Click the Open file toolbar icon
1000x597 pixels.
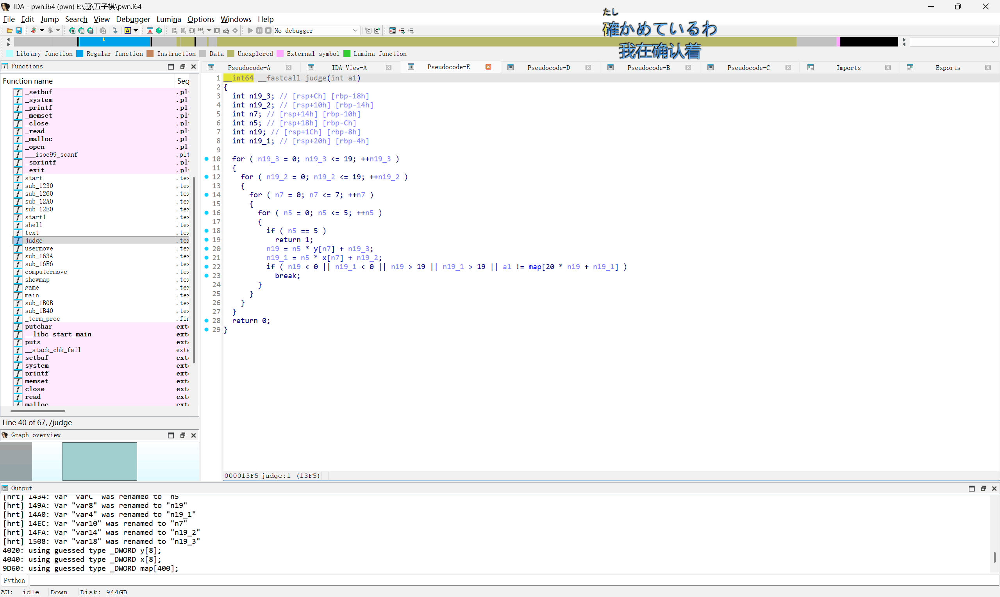coord(9,30)
